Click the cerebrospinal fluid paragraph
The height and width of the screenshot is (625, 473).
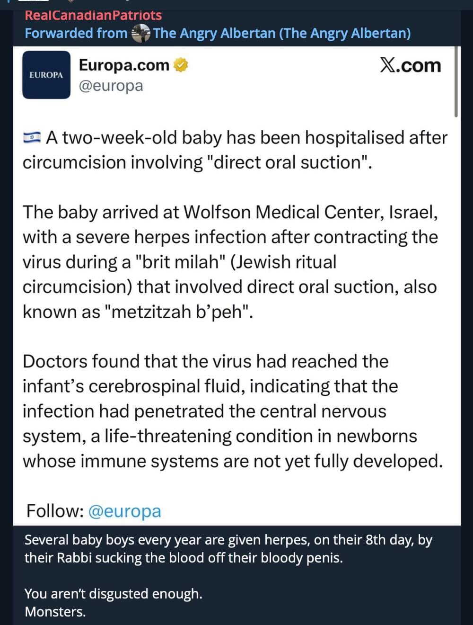click(x=233, y=411)
